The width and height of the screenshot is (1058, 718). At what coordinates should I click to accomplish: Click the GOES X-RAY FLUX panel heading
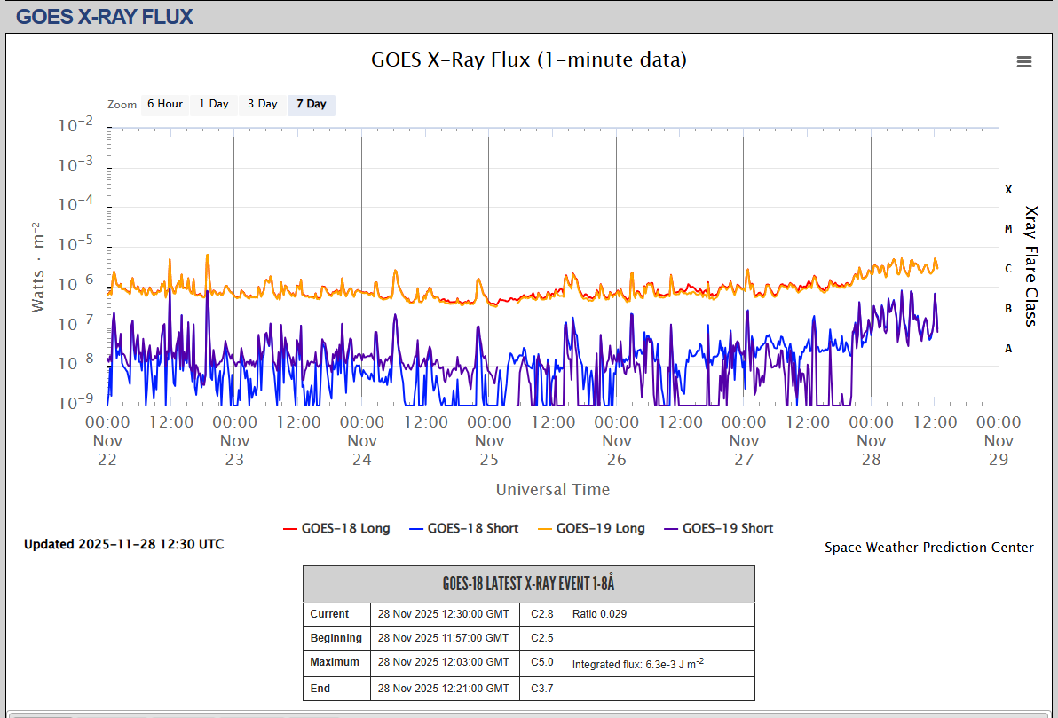[105, 16]
